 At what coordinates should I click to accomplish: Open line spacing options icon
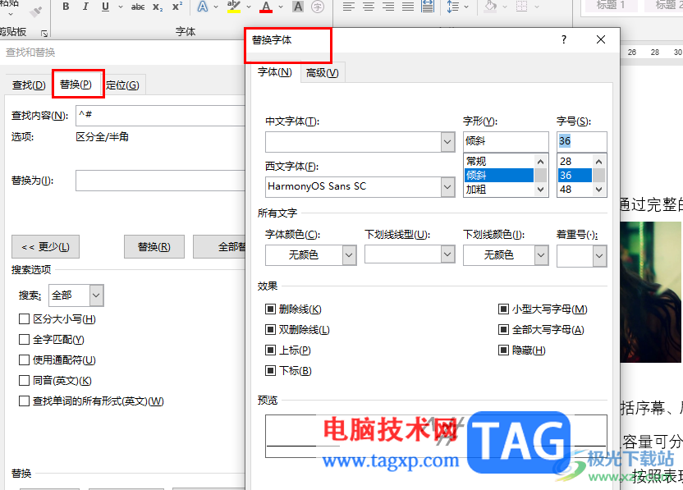point(453,7)
